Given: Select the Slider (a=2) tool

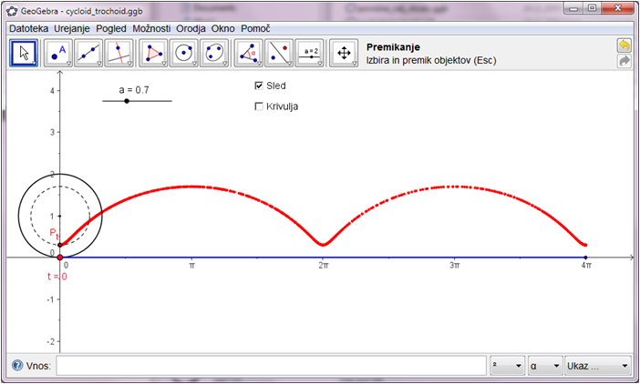Looking at the screenshot, I should coord(309,53).
